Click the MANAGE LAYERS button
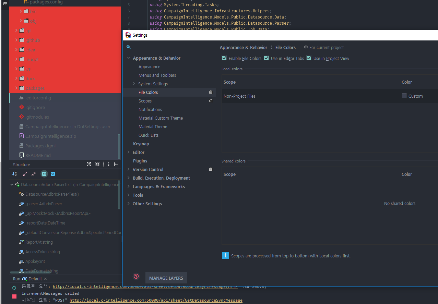Image resolution: width=438 pixels, height=304 pixels. (166, 278)
